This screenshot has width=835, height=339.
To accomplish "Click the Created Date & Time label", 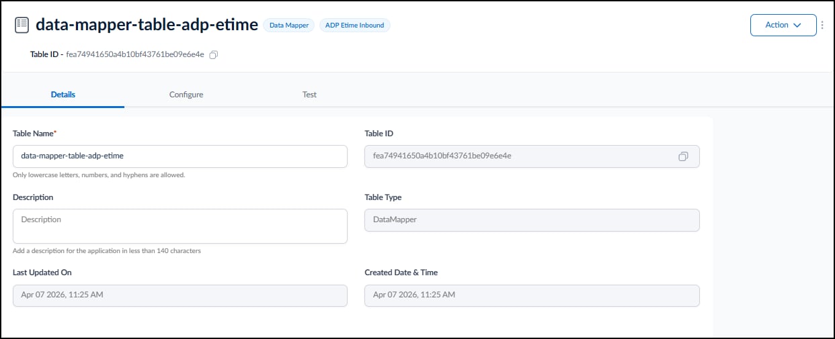I will click(401, 273).
